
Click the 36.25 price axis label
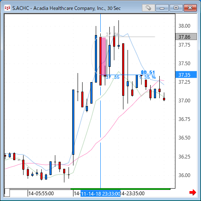[184, 157]
